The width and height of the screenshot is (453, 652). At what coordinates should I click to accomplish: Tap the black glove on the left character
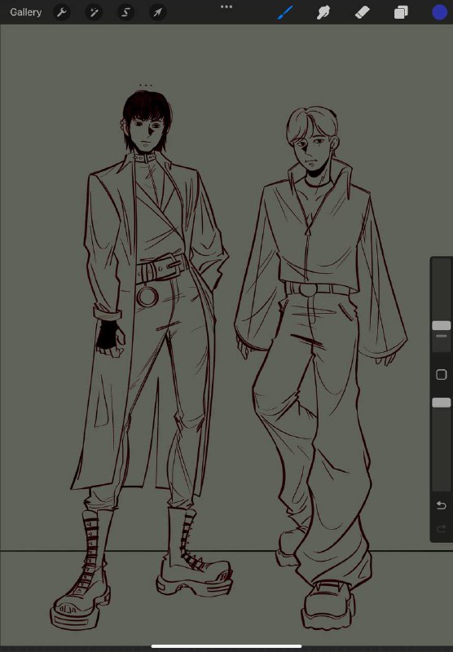(108, 335)
